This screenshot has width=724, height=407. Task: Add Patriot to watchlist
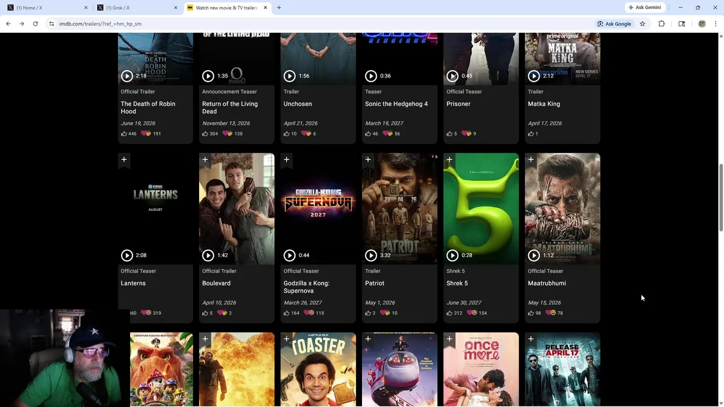coord(368,160)
